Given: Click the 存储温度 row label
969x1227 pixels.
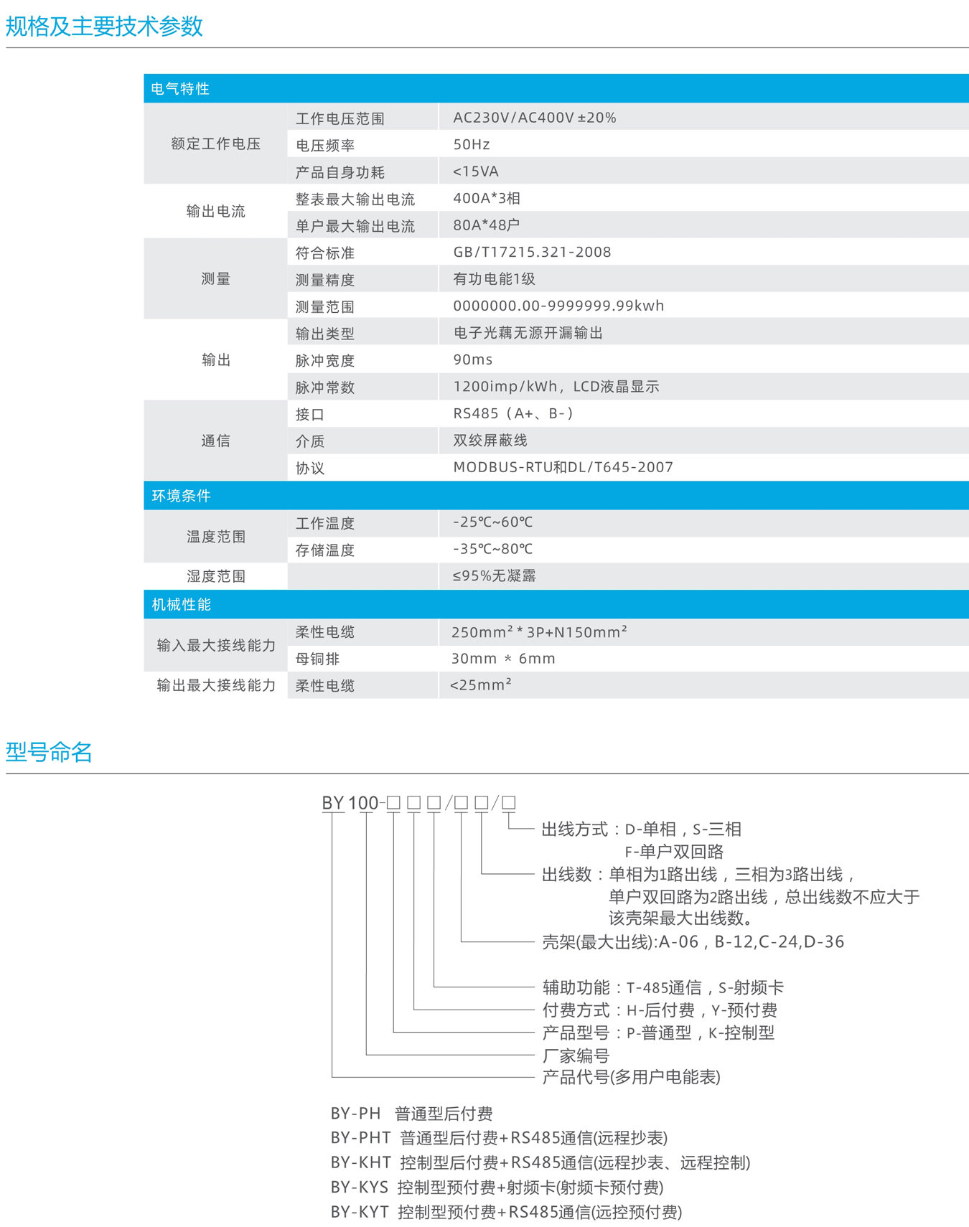Looking at the screenshot, I should [325, 550].
